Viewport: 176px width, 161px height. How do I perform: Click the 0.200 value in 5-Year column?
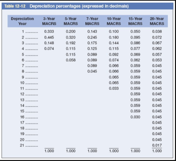coord(71,31)
